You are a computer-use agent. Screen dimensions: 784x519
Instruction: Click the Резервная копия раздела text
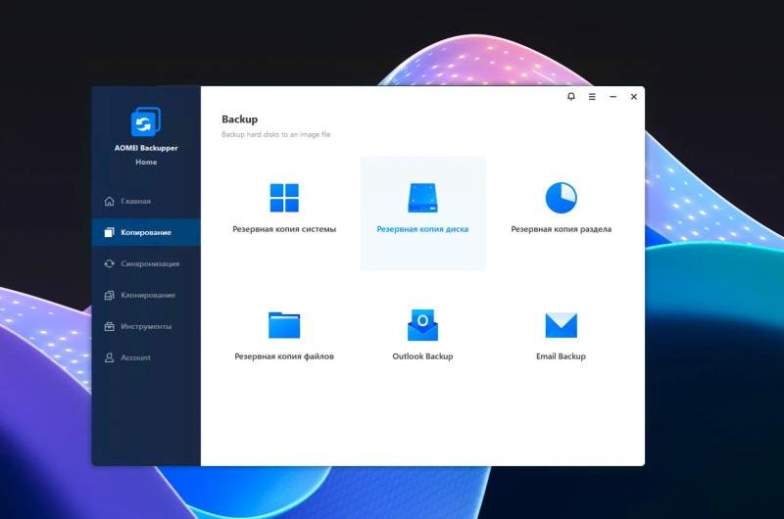tap(561, 229)
